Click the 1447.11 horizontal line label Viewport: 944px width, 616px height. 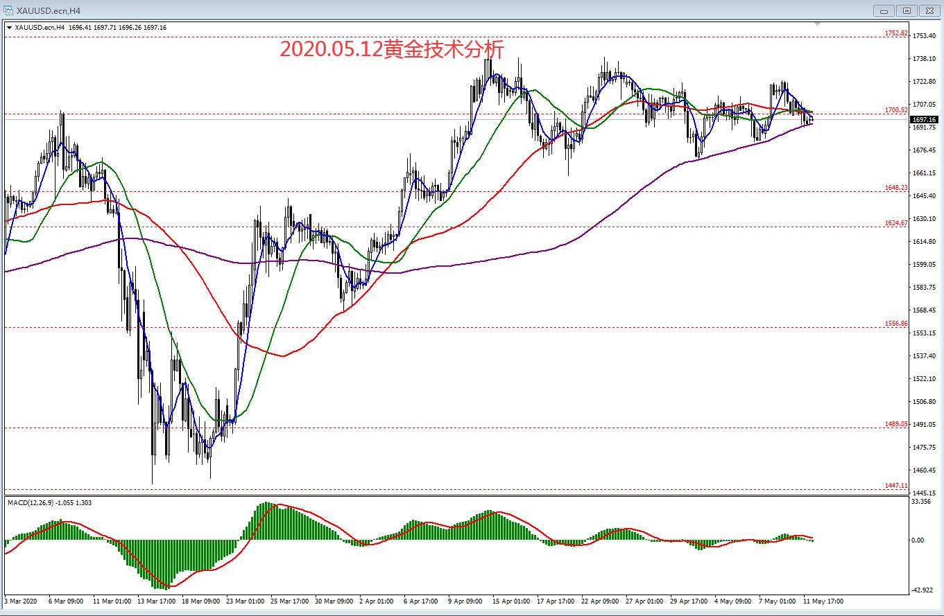(x=896, y=486)
